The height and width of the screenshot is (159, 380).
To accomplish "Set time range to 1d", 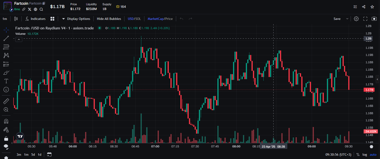I will tap(40, 155).
